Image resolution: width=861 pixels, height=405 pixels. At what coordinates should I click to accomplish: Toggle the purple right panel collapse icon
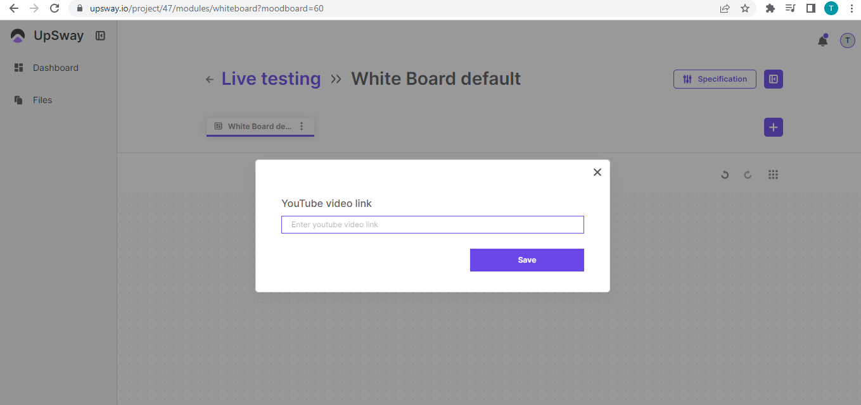pyautogui.click(x=773, y=79)
